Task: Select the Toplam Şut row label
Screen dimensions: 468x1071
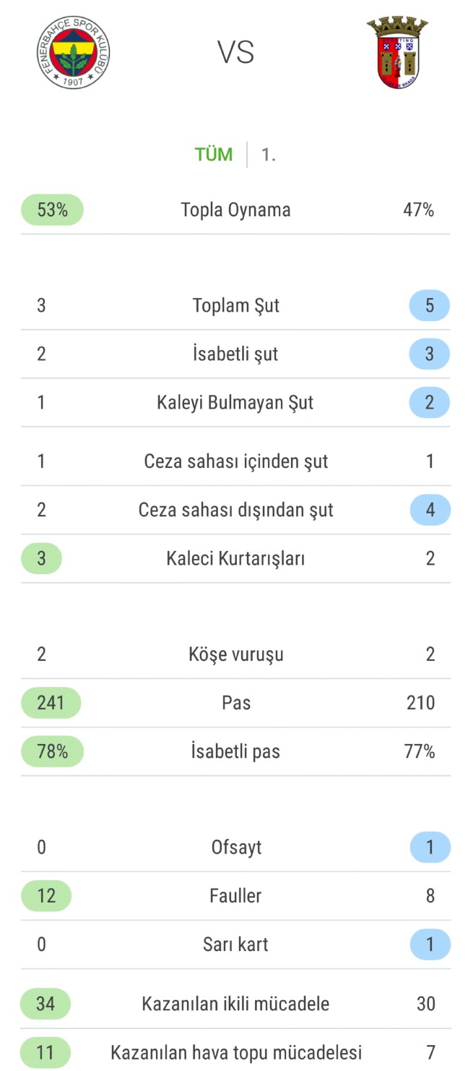Action: click(x=235, y=305)
